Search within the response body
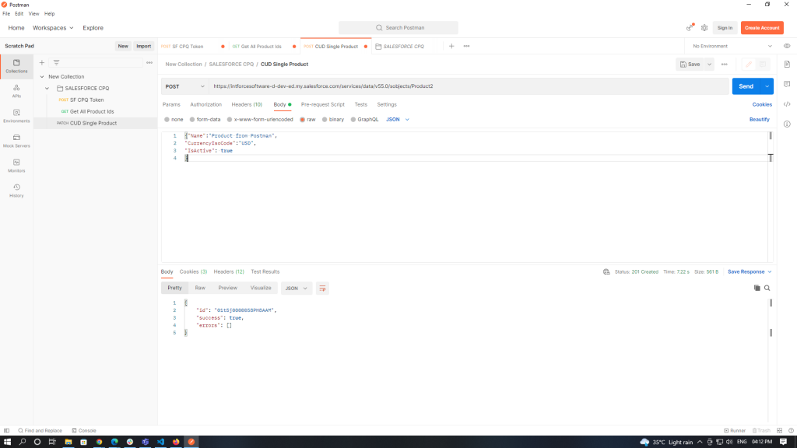Screen dimensions: 797x448 [x=767, y=288]
